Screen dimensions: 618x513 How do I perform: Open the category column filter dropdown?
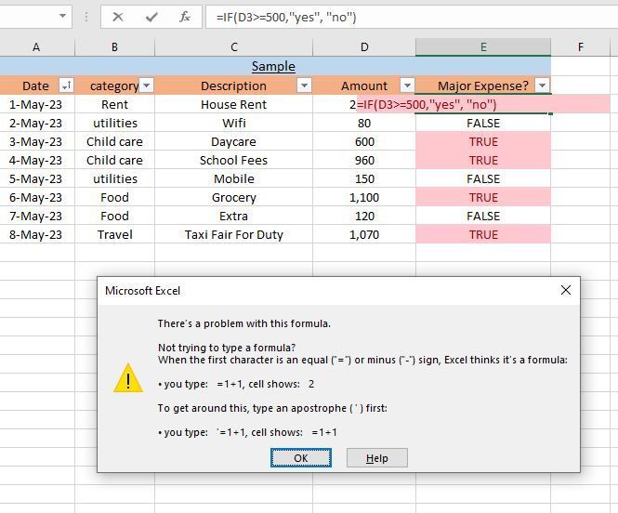point(146,85)
